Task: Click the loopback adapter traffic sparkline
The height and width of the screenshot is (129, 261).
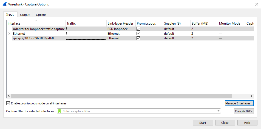Action: pyautogui.click(x=86, y=29)
